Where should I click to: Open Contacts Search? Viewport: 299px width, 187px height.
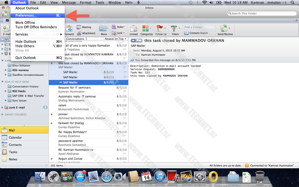click(x=196, y=33)
